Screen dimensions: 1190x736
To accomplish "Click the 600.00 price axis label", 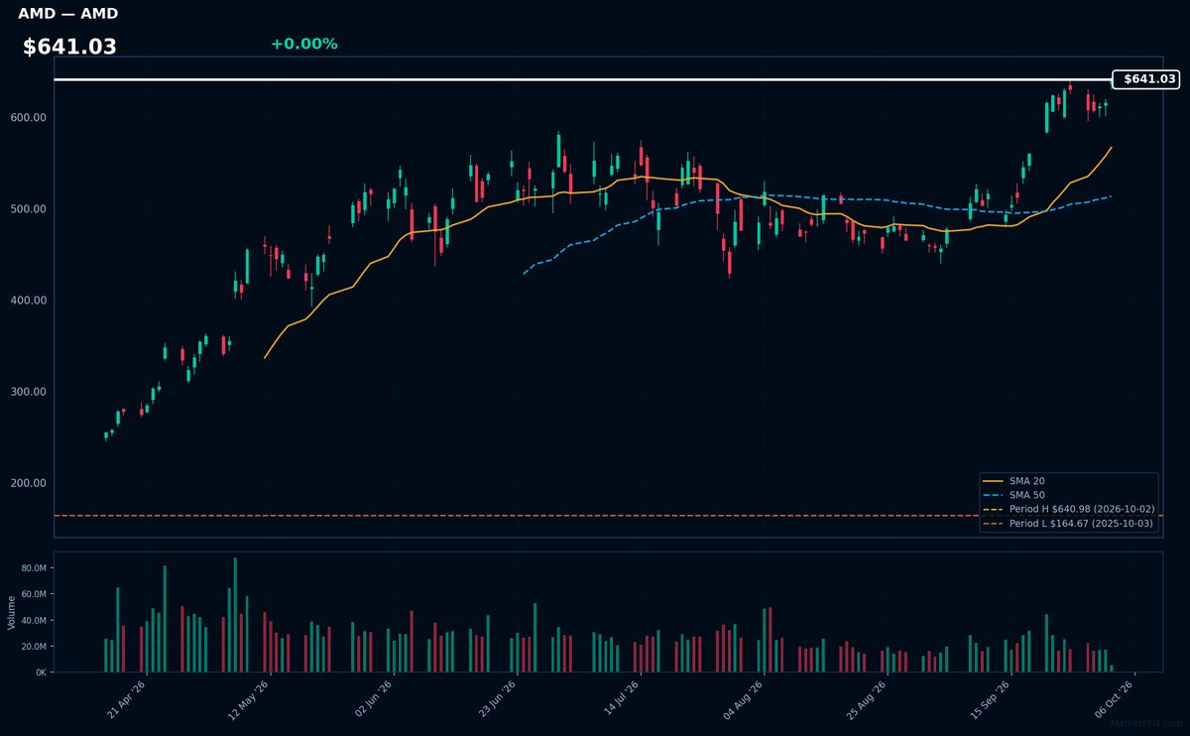I will 29,118.
